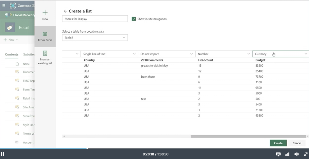Open the Table2 table selection dropdown
This screenshot has width=309, height=159.
[x=95, y=38]
